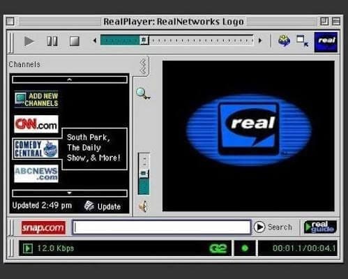348x279 pixels.
Task: Pause the RealNetworks Logo clip
Action: point(52,41)
